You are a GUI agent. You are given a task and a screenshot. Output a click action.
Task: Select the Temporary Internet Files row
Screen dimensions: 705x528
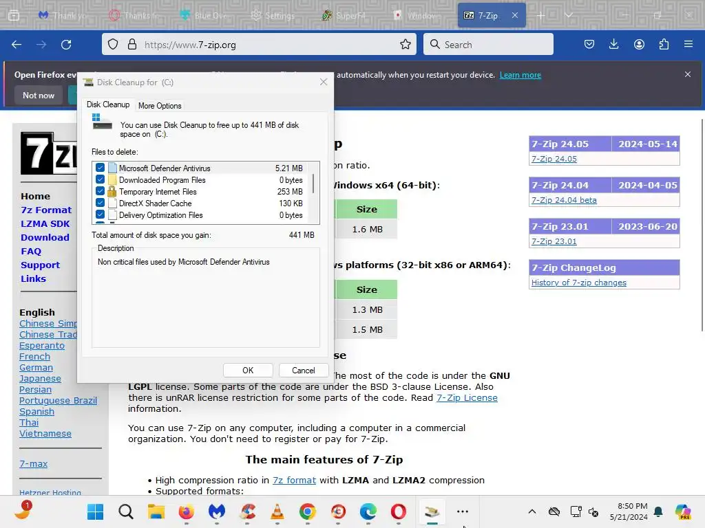[x=205, y=191]
